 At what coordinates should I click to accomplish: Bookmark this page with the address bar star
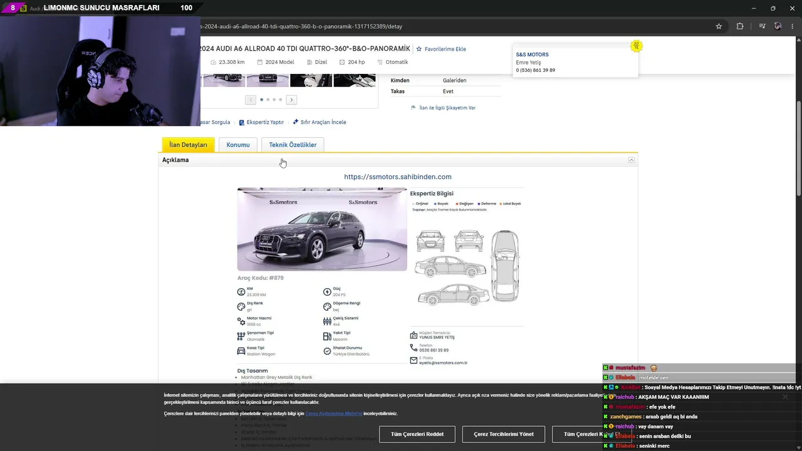click(719, 26)
